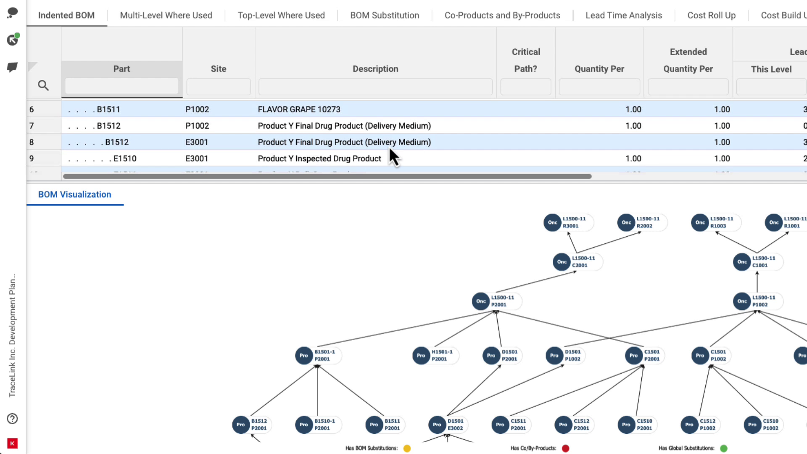Click the B1512 P2001 node circle
This screenshot has width=807, height=454.
point(240,425)
